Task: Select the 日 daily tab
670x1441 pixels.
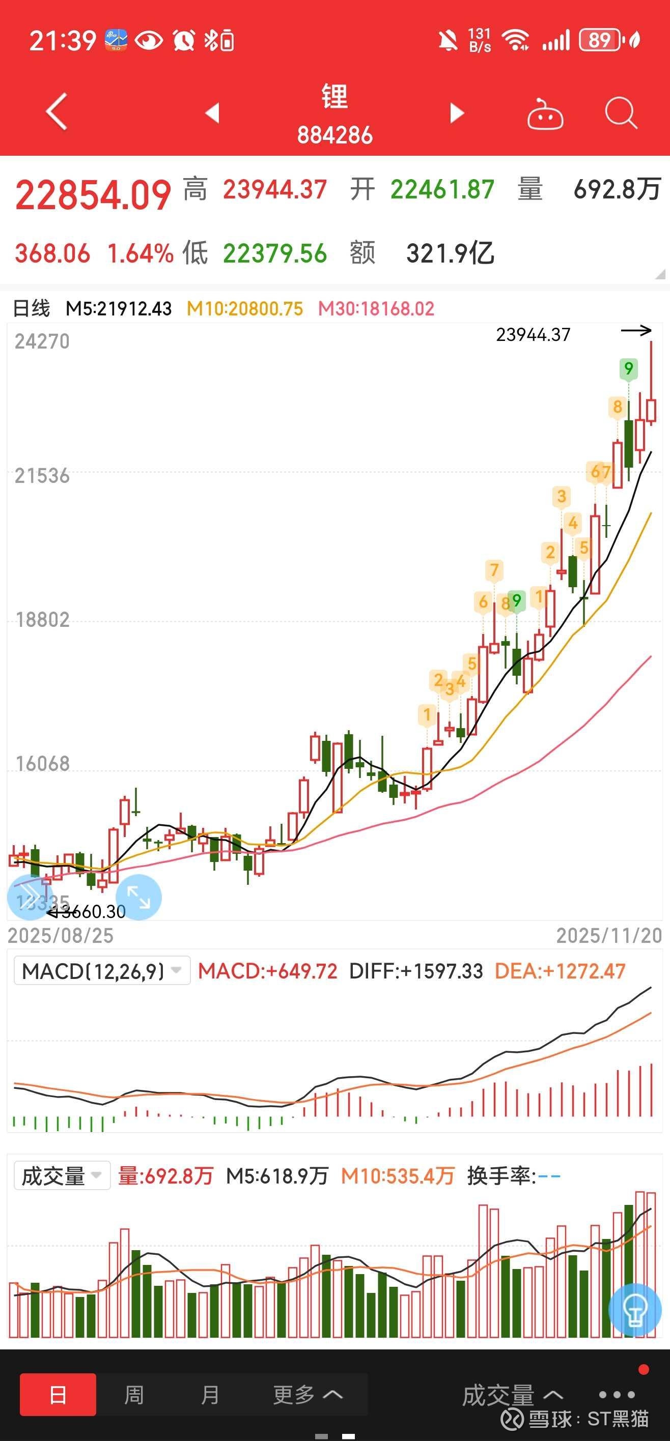Action: [x=58, y=1395]
